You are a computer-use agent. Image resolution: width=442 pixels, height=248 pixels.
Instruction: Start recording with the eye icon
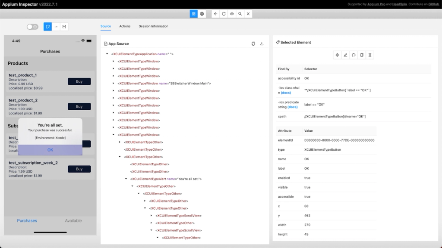click(232, 14)
